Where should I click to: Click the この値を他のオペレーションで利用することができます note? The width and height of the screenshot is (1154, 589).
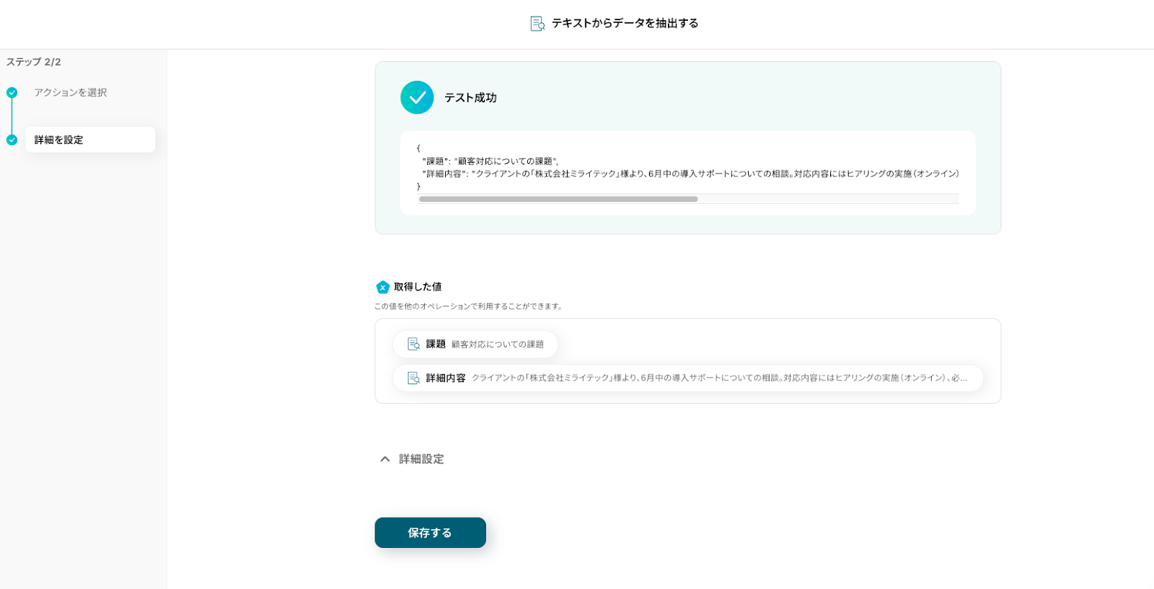[468, 306]
